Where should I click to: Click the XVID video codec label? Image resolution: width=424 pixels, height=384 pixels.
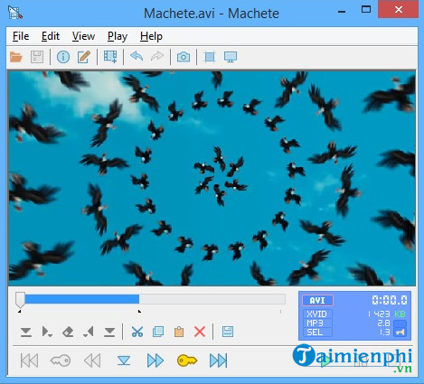pos(317,314)
